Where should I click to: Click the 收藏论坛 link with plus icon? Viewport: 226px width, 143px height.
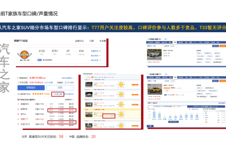(96, 51)
